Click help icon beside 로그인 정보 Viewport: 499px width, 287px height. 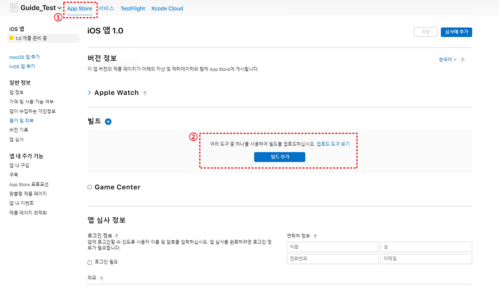pos(116,236)
